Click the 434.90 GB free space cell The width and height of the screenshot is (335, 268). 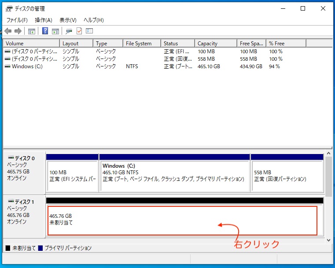point(251,66)
